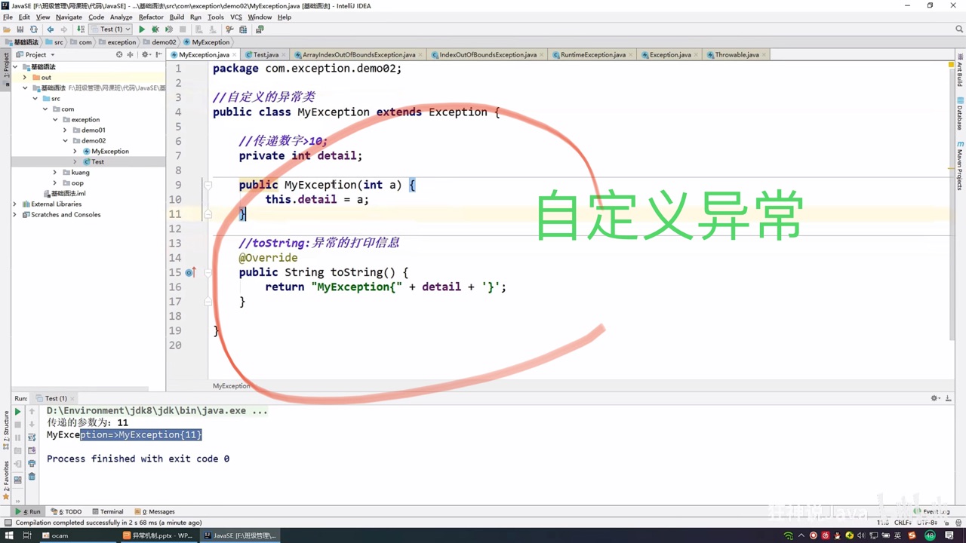Rerun Test in the Run panel
Image resolution: width=966 pixels, height=543 pixels.
coord(17,412)
